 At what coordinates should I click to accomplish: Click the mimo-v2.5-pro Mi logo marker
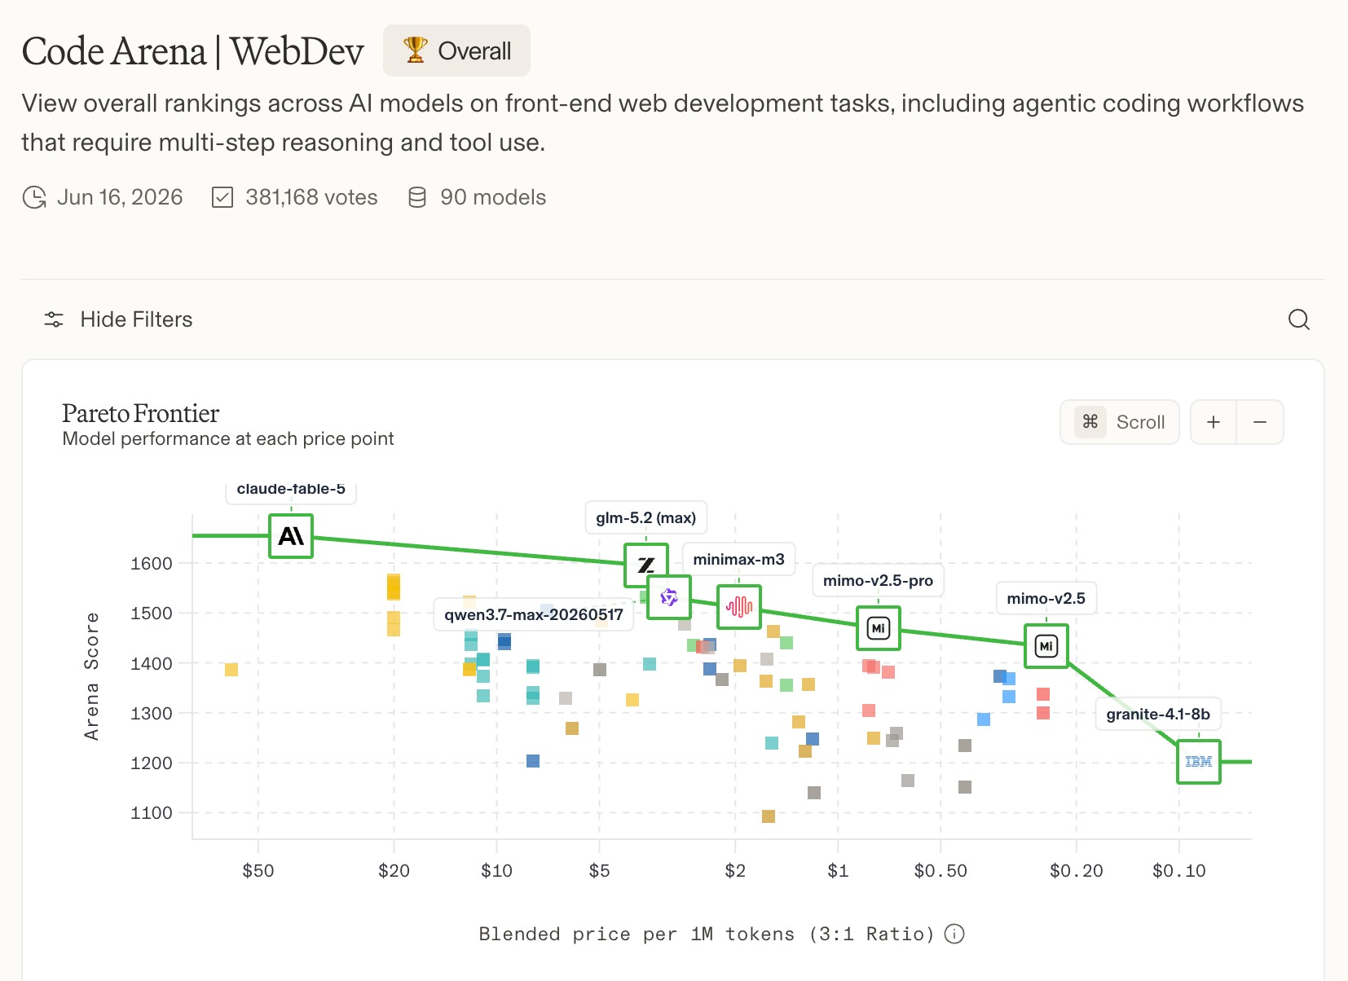pyautogui.click(x=879, y=628)
